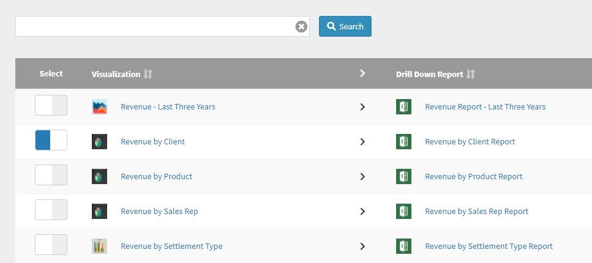
Task: Open Excel icon for Revenue by Product Report
Action: [x=403, y=176]
